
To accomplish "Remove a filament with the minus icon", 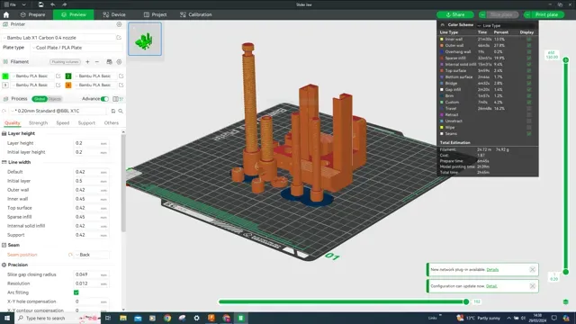I will (x=97, y=62).
